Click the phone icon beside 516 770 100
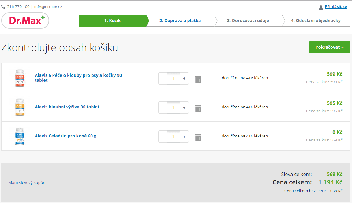352x203 pixels. (3, 7)
